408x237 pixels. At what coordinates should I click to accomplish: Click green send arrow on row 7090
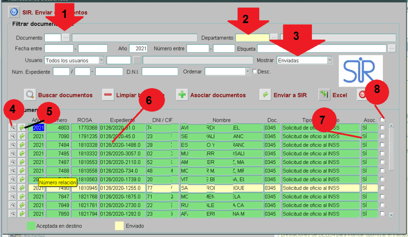coord(22,136)
